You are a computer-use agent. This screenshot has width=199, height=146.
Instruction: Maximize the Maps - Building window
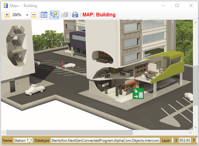pos(177,5)
